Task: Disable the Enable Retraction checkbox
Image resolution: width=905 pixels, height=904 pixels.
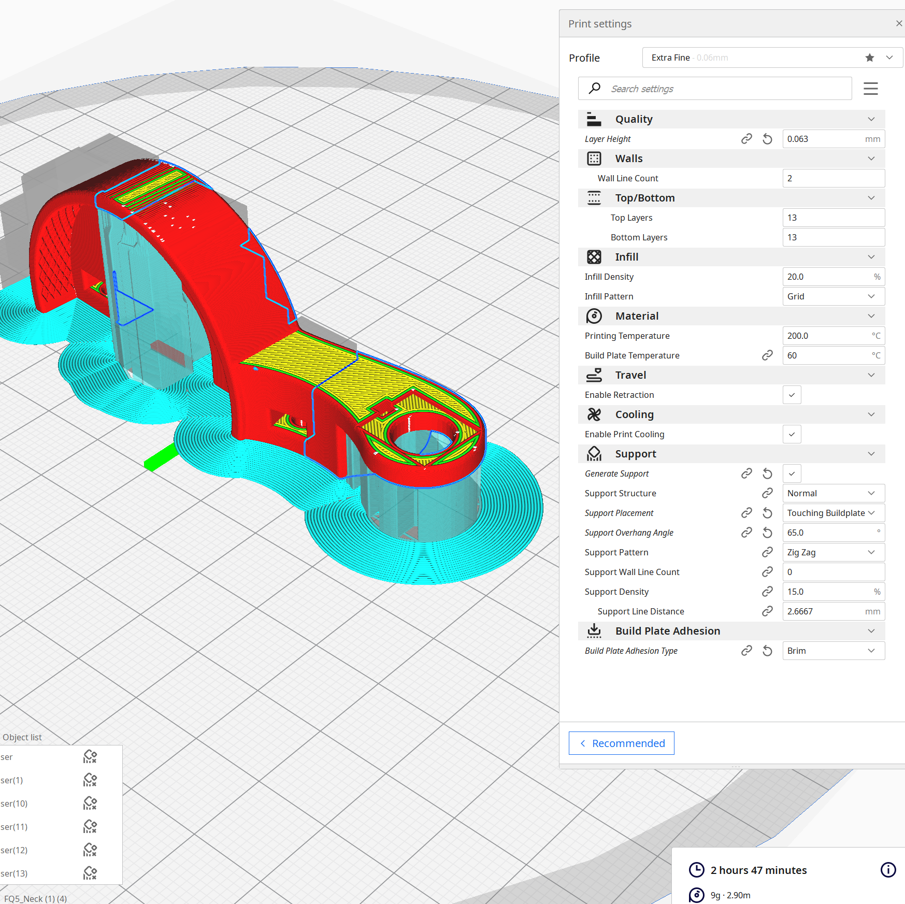Action: click(x=792, y=395)
